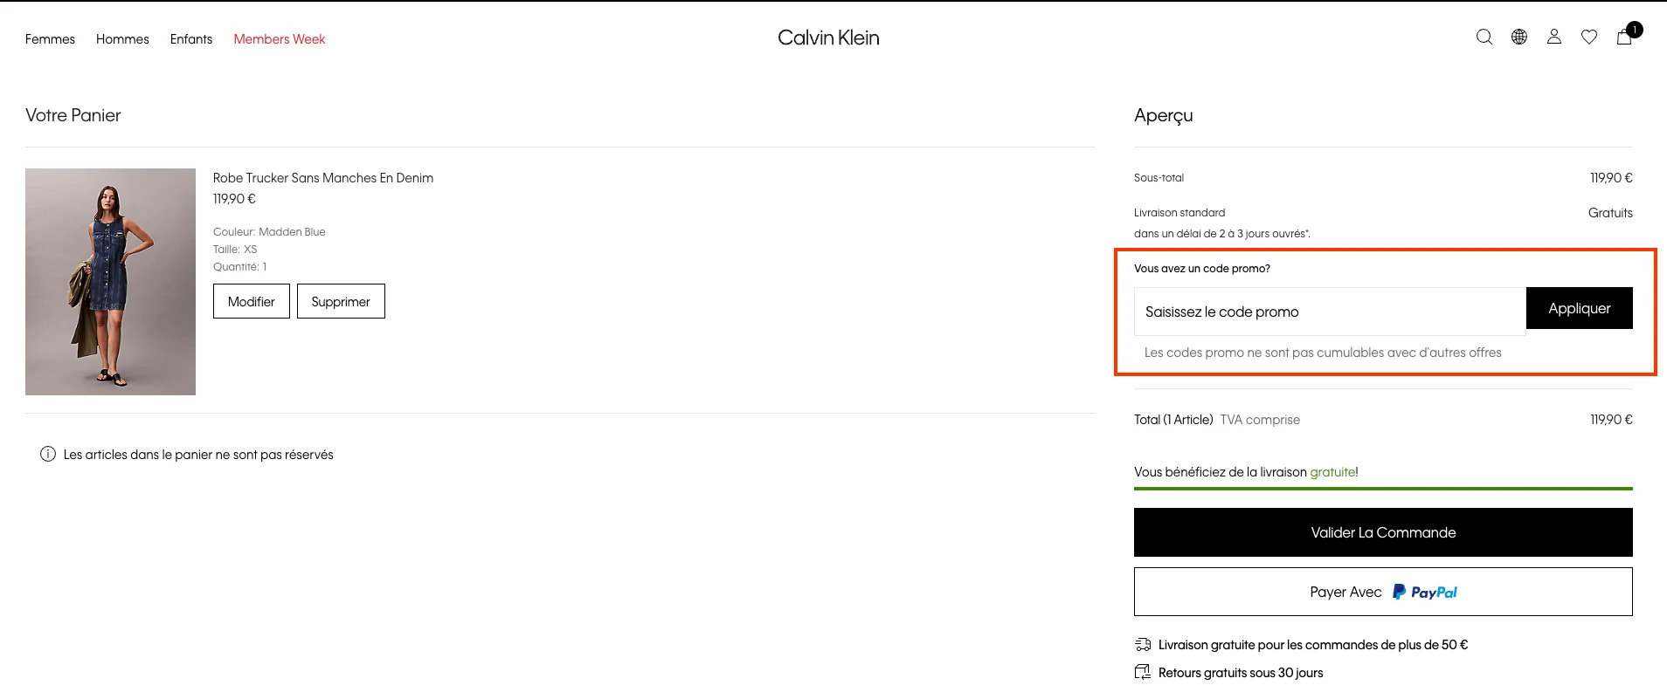Click 'Livraison standard' label
Image resolution: width=1667 pixels, height=699 pixels.
click(1179, 213)
